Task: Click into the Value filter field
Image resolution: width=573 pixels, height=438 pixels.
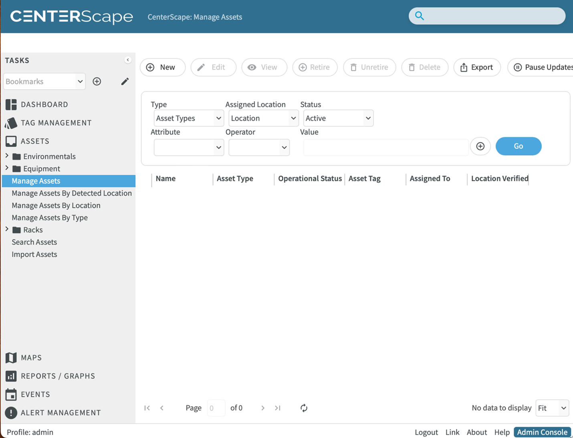Action: [x=385, y=147]
